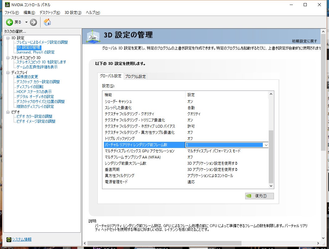
Task: Select the 電源管理モード row
Action: pyautogui.click(x=186, y=182)
